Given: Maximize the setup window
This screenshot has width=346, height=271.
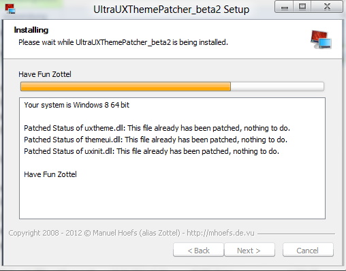Looking at the screenshot, I should pyautogui.click(x=302, y=7).
